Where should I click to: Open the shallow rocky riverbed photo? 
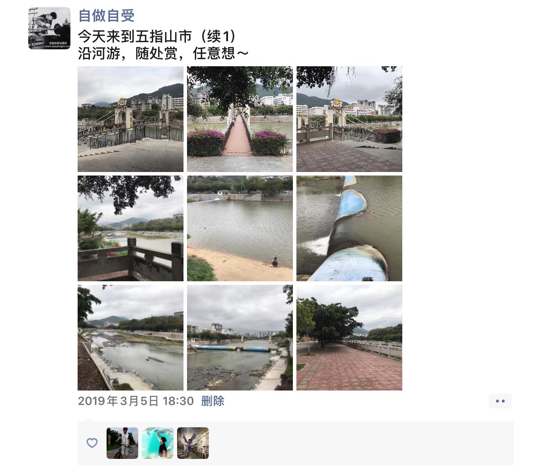tap(131, 338)
